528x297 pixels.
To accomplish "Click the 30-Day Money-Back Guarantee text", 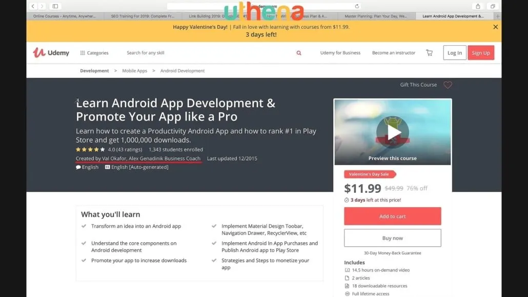I will point(392,253).
